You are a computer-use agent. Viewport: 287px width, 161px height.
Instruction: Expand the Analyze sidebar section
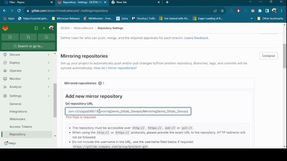26,87
